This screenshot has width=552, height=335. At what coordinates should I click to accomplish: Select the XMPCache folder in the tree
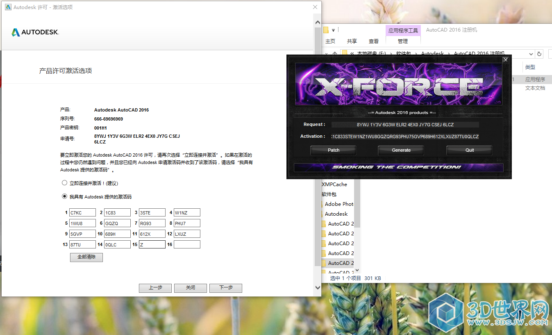pos(334,184)
